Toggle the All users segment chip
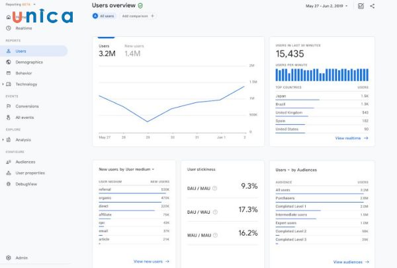 [x=103, y=15]
